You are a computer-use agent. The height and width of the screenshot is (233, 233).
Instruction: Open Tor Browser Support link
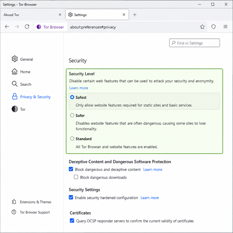[x=35, y=212]
